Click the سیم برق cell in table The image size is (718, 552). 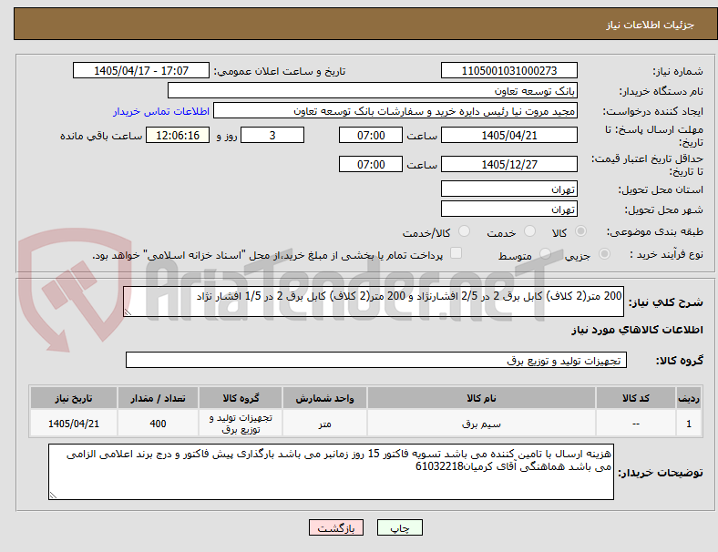click(x=481, y=424)
